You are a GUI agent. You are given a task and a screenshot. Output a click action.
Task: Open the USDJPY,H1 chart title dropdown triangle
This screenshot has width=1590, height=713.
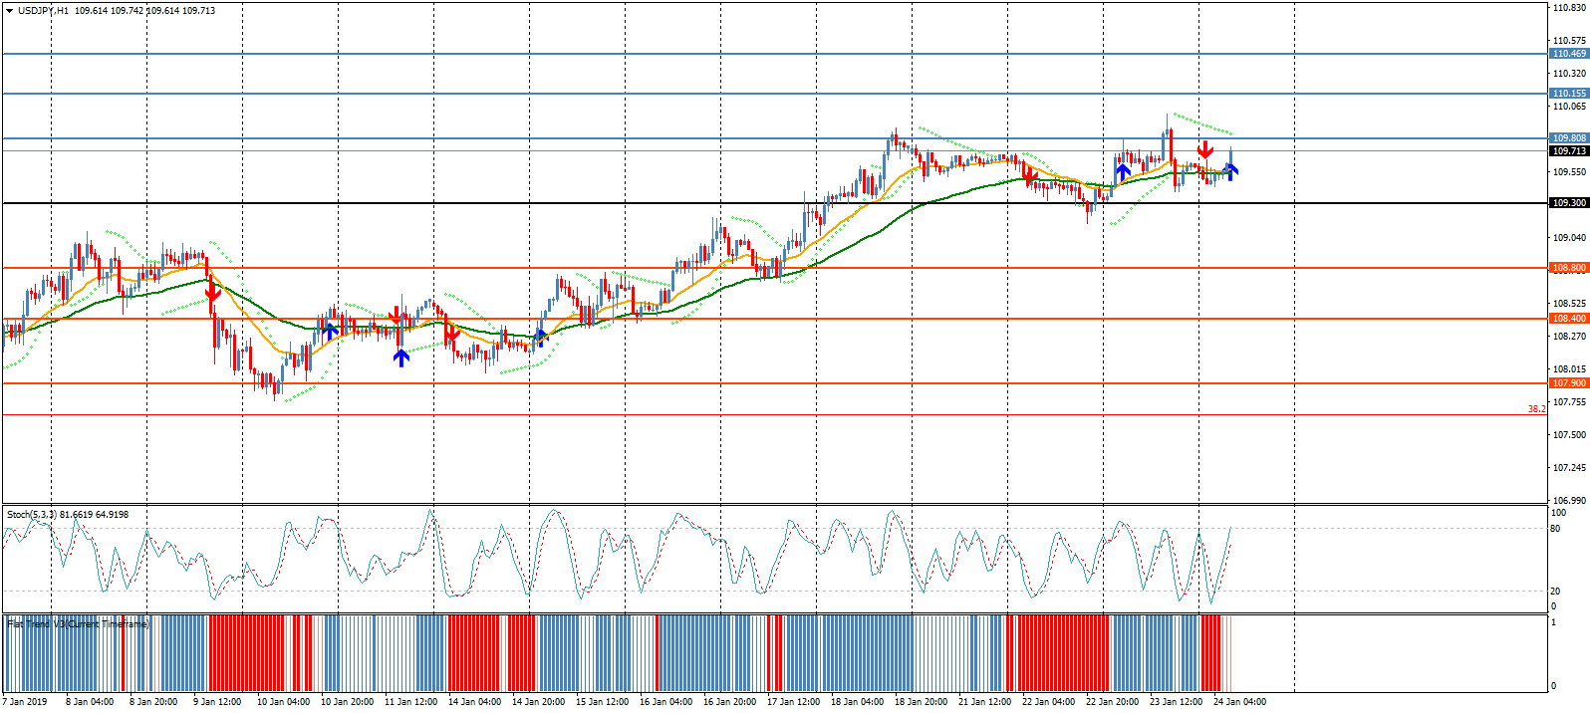tap(9, 11)
